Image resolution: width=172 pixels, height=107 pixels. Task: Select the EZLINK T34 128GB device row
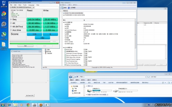click(73, 13)
